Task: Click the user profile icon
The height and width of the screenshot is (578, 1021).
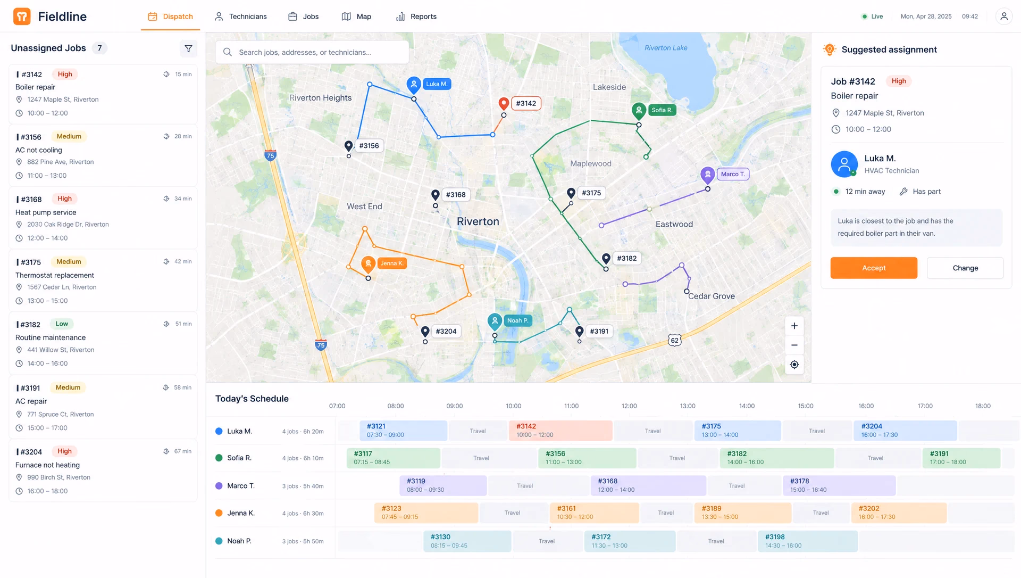Action: coord(1003,16)
